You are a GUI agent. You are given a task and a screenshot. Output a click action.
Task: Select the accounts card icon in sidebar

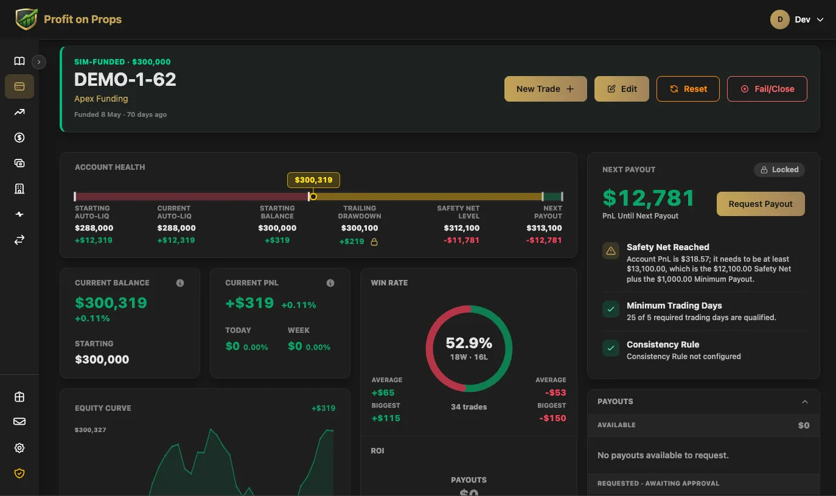[x=19, y=86]
